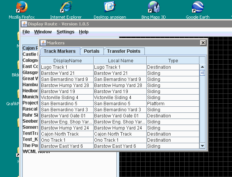Click the Java icon in Markers title bar
232x177 pixels.
(x=43, y=43)
